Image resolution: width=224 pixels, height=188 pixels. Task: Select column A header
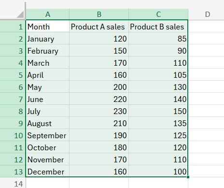48,14
